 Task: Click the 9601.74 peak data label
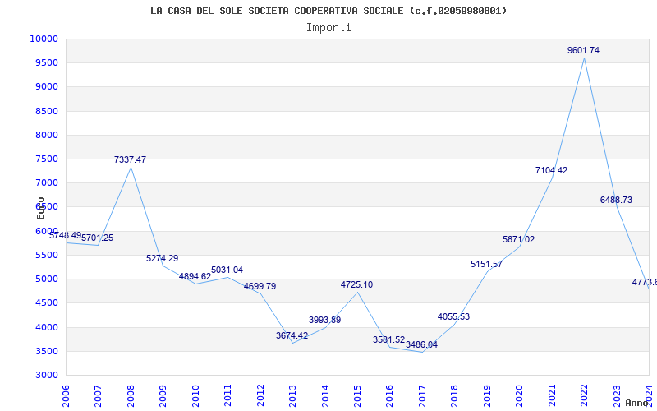(583, 50)
